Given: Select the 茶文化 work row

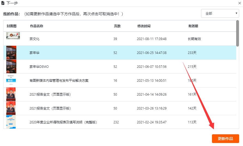Looking at the screenshot, I should 35,39.
